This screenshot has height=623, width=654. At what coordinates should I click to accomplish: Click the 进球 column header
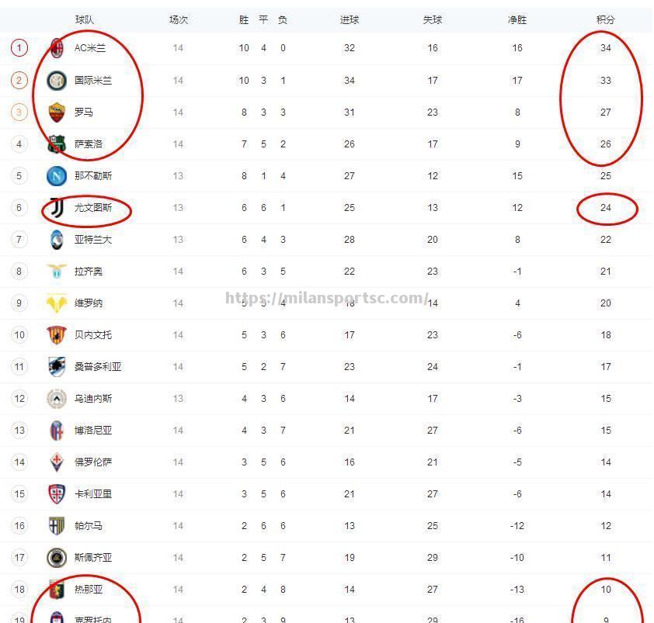pos(349,19)
